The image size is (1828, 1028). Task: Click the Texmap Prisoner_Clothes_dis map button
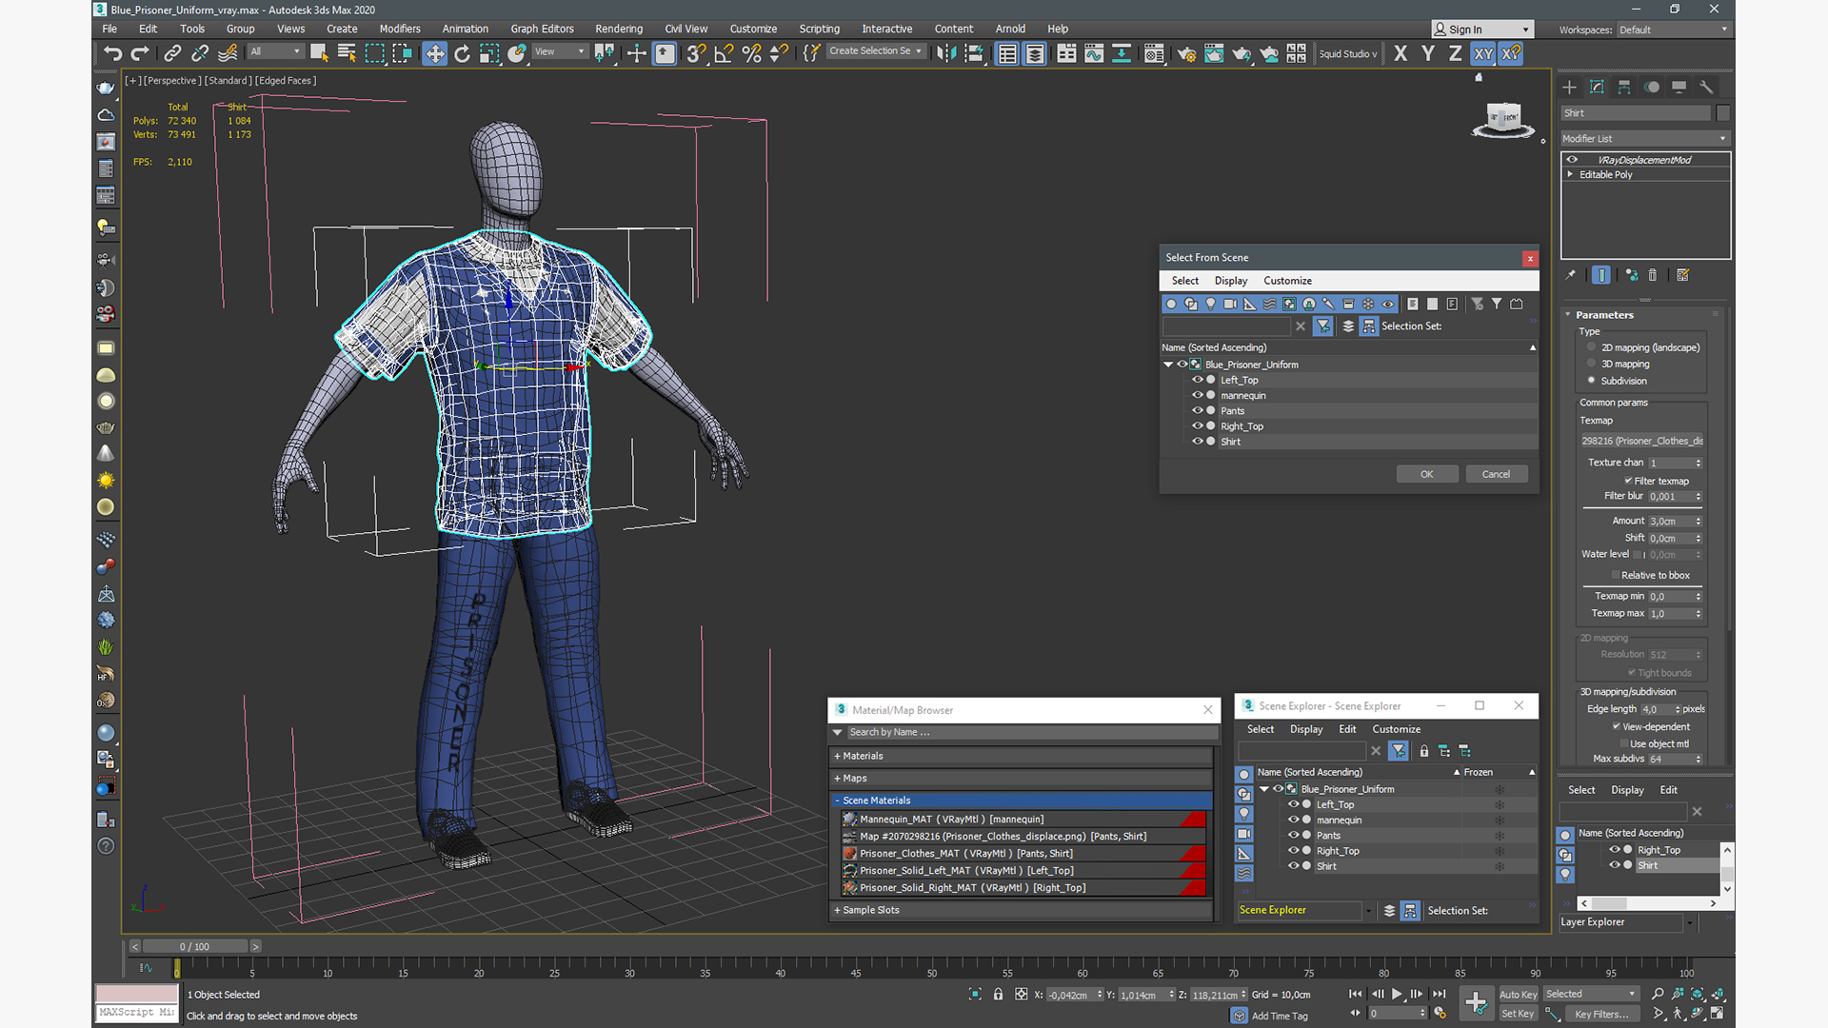pyautogui.click(x=1642, y=441)
